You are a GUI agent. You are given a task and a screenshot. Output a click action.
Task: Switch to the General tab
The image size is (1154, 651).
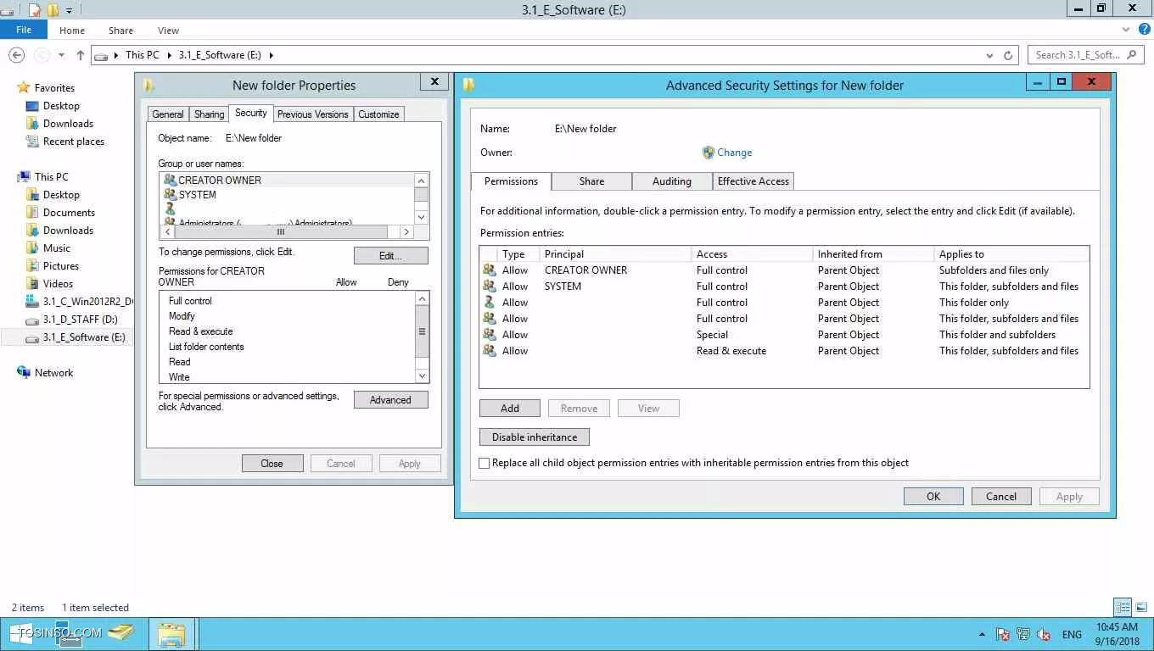click(x=168, y=114)
